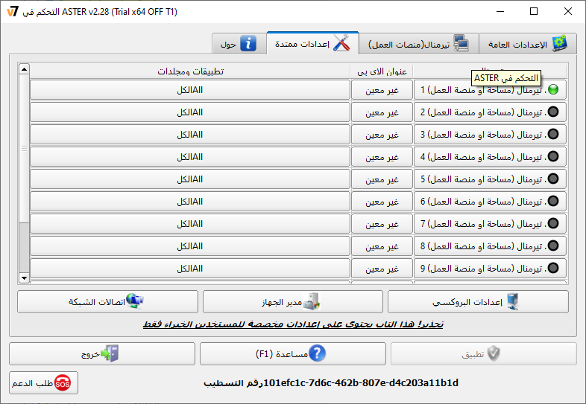Click the dark status indicator of terminal 9
Screen dimensions: 586x404
tap(553, 268)
